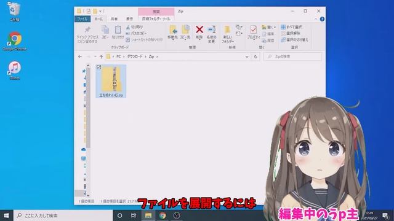394x221 pixels.
Task: Click the This PC icon in sidebar
Action: point(84,158)
